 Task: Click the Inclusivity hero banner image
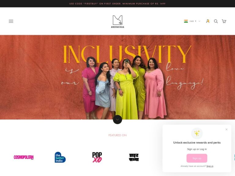coord(117,77)
